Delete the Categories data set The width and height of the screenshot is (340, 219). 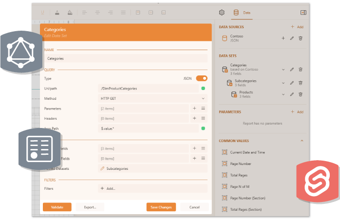(301, 70)
